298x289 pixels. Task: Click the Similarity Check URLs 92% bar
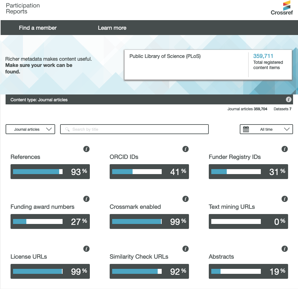pos(149,271)
